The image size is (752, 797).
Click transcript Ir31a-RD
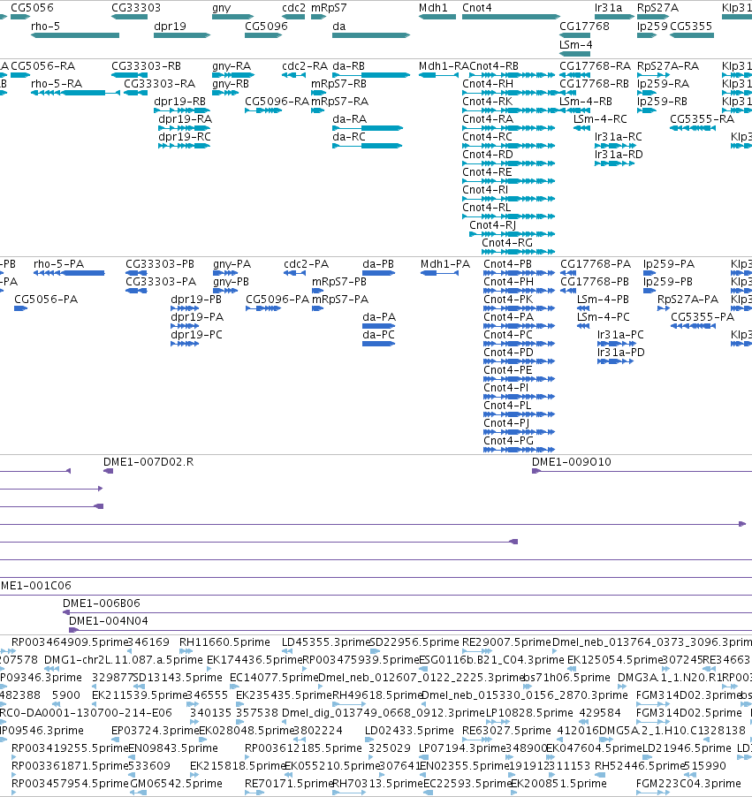coord(619,154)
